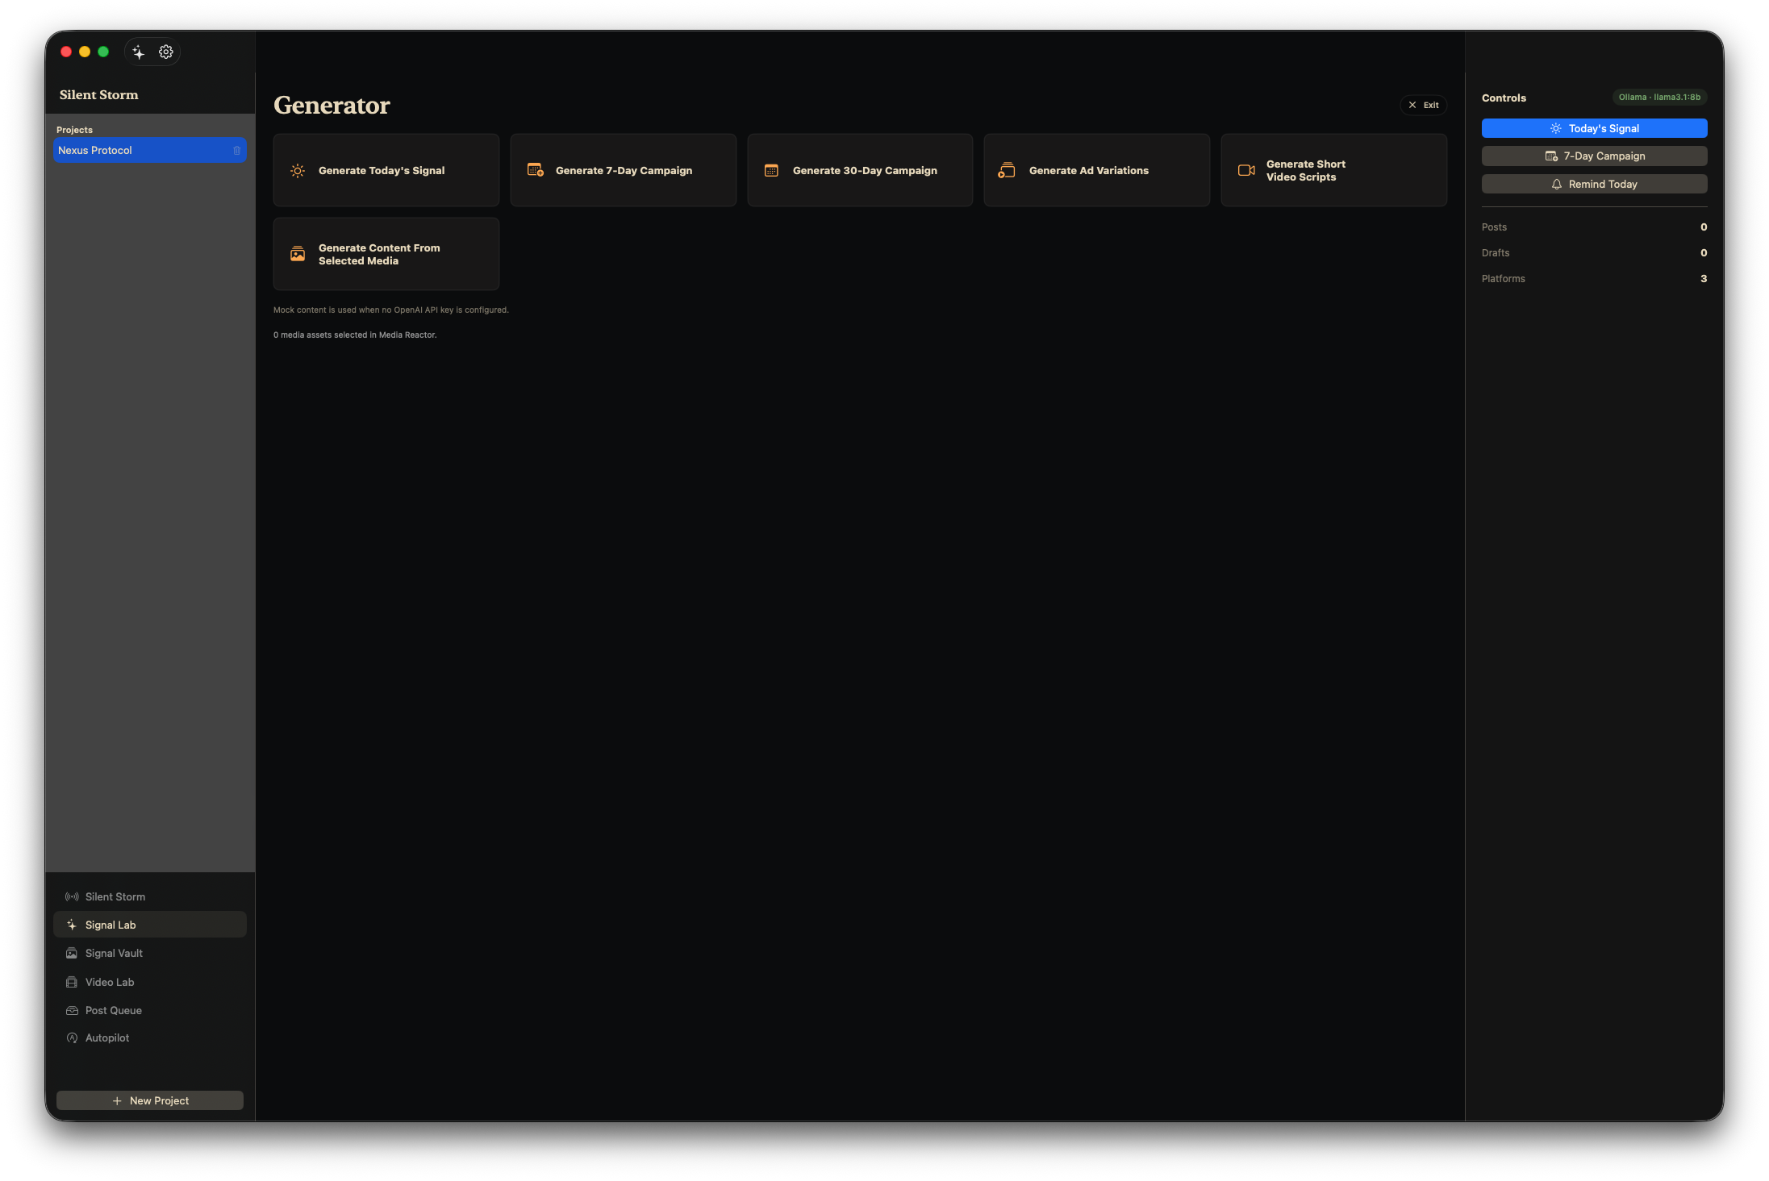Click the Generate Ad Variations stack icon
Viewport: 1769px width, 1181px height.
[x=1007, y=170]
